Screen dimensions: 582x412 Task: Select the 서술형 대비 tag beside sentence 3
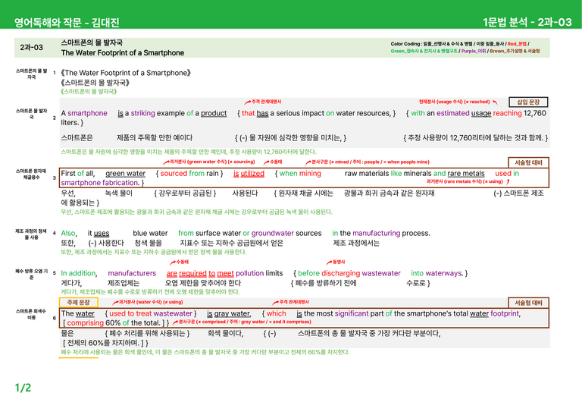(x=528, y=162)
